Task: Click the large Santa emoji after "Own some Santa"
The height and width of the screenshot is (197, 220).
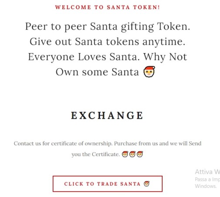Action: point(149,72)
